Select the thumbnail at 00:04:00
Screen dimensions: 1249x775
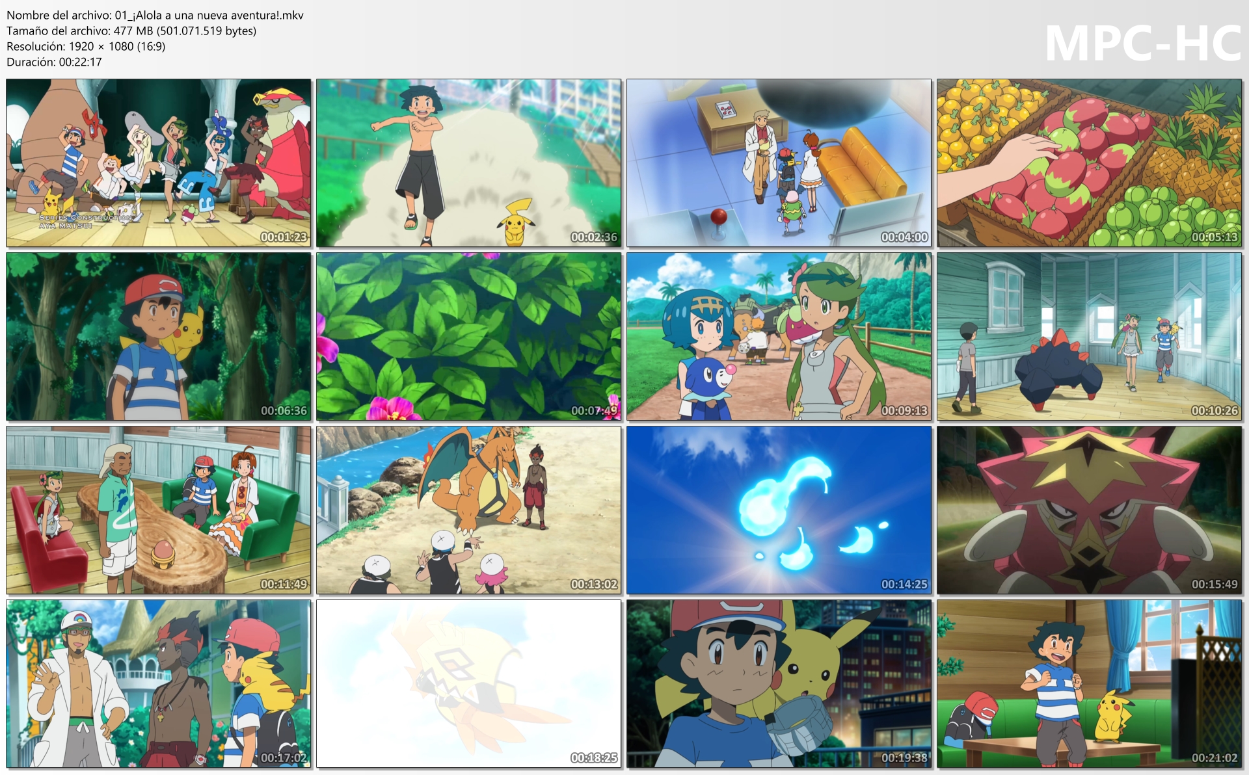[779, 163]
